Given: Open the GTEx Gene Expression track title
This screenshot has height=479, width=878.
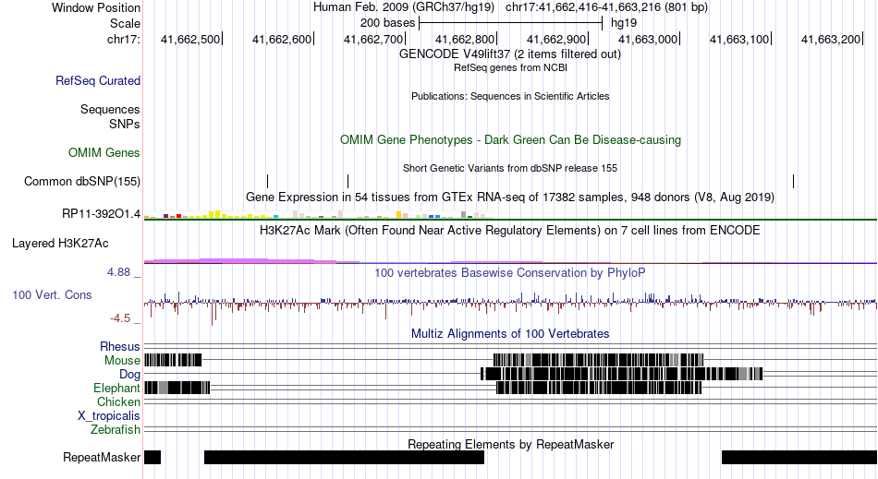Looking at the screenshot, I should [x=510, y=197].
